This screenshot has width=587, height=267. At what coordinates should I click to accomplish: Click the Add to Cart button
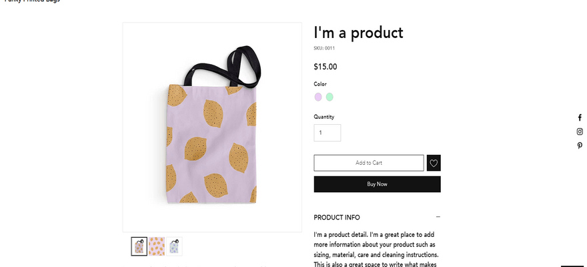(x=369, y=163)
